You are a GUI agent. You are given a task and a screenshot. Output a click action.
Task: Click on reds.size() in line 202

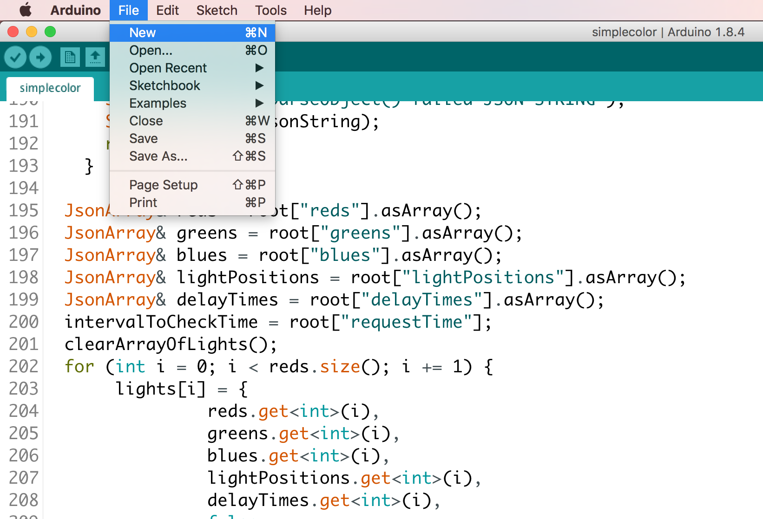(324, 367)
